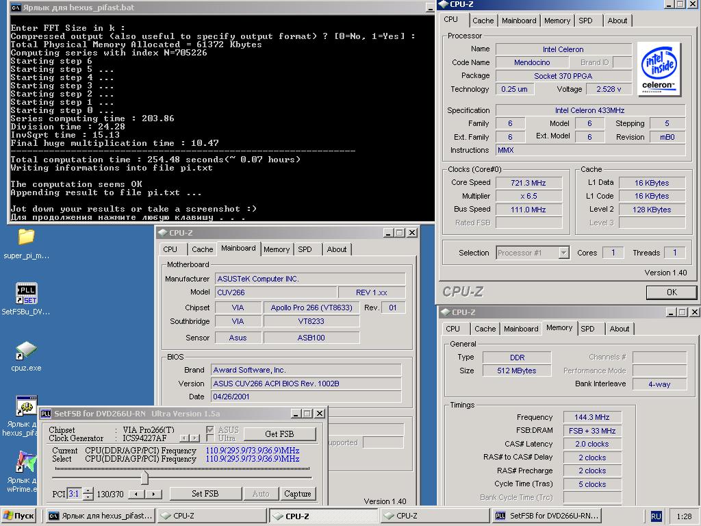Viewport: 701px width, 526px height.
Task: Click the Capture button in SetFSB
Action: tap(297, 494)
